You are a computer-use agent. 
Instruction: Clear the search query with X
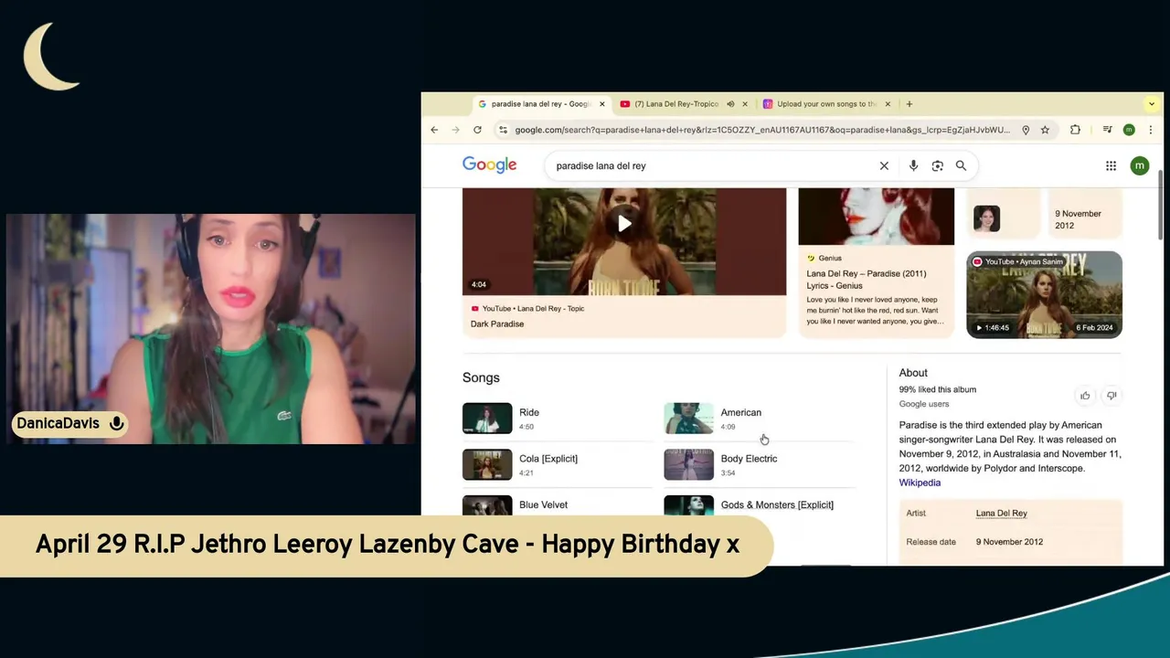click(x=884, y=165)
